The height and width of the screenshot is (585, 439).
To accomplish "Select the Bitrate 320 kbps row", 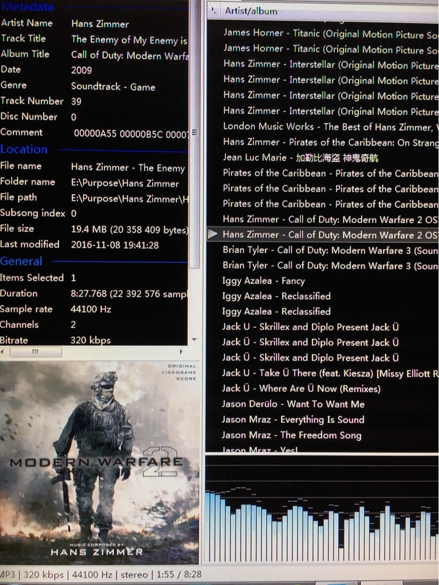I will 94,340.
